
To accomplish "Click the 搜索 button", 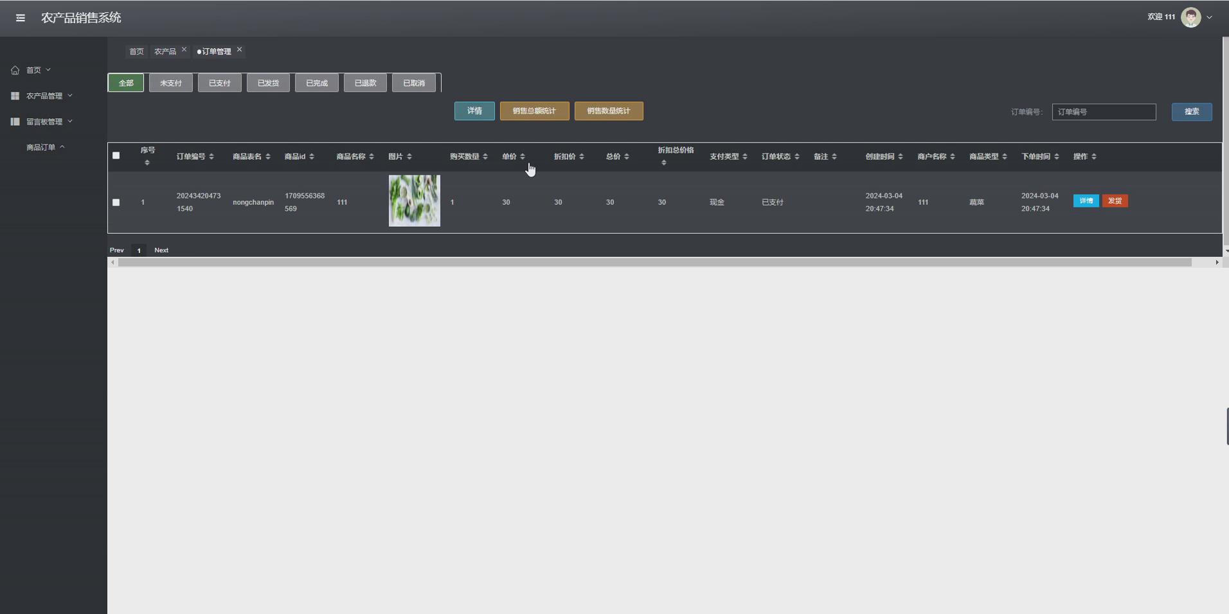I will click(x=1192, y=112).
